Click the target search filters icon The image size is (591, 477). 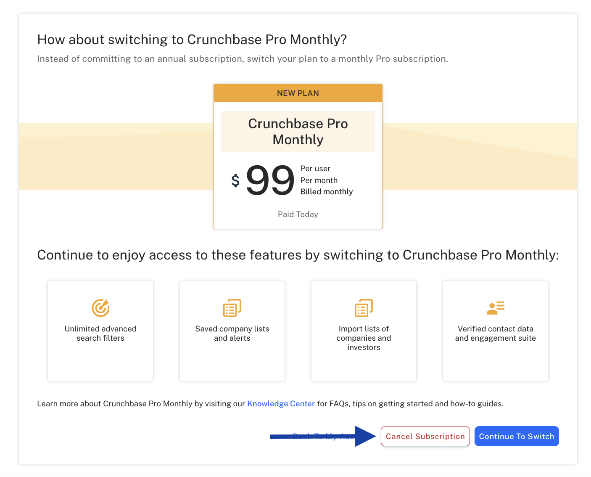pyautogui.click(x=100, y=308)
